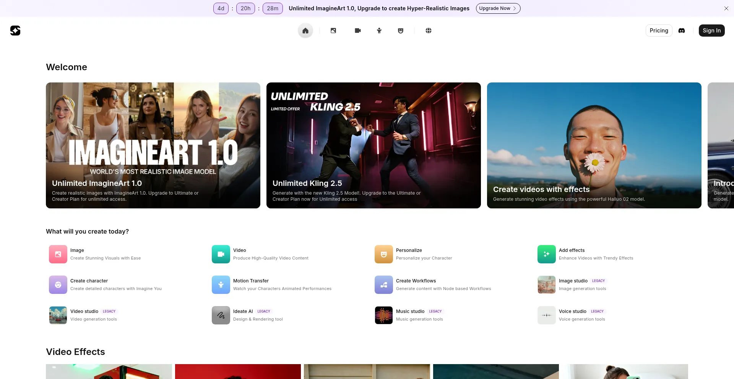
Task: Open the Pricing page
Action: [659, 31]
